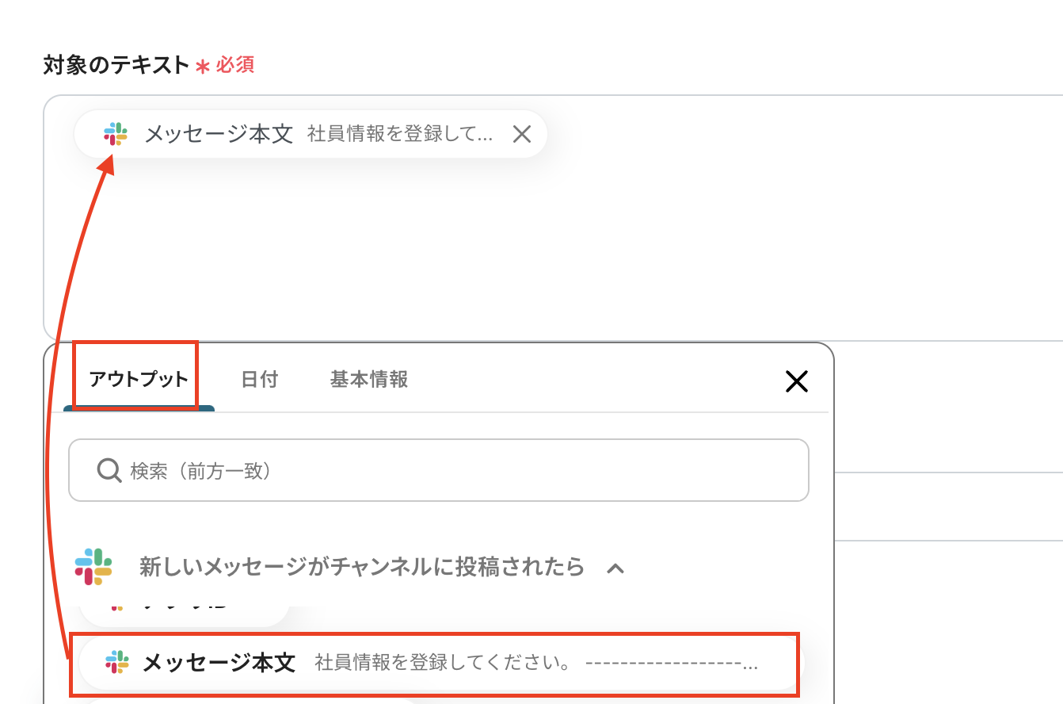Remove the メッセージ本文 chip with its X
The width and height of the screenshot is (1063, 704).
click(x=521, y=135)
